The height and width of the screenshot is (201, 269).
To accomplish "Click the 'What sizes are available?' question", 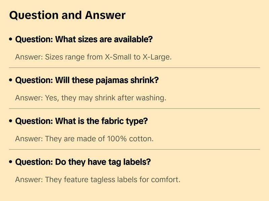I will (x=84, y=39).
